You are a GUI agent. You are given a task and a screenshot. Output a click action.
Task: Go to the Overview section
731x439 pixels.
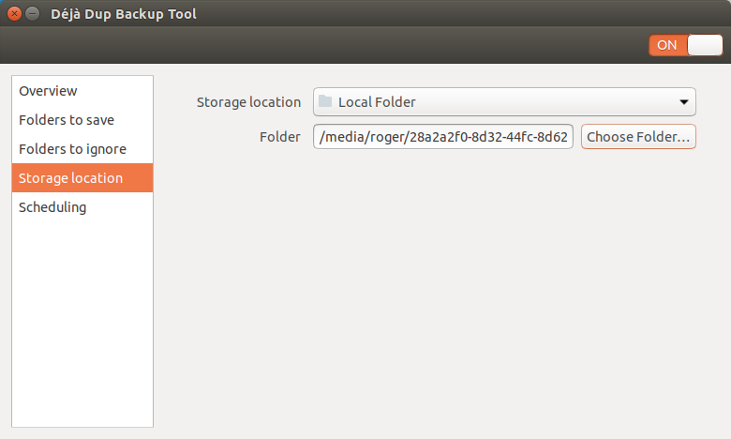[48, 91]
